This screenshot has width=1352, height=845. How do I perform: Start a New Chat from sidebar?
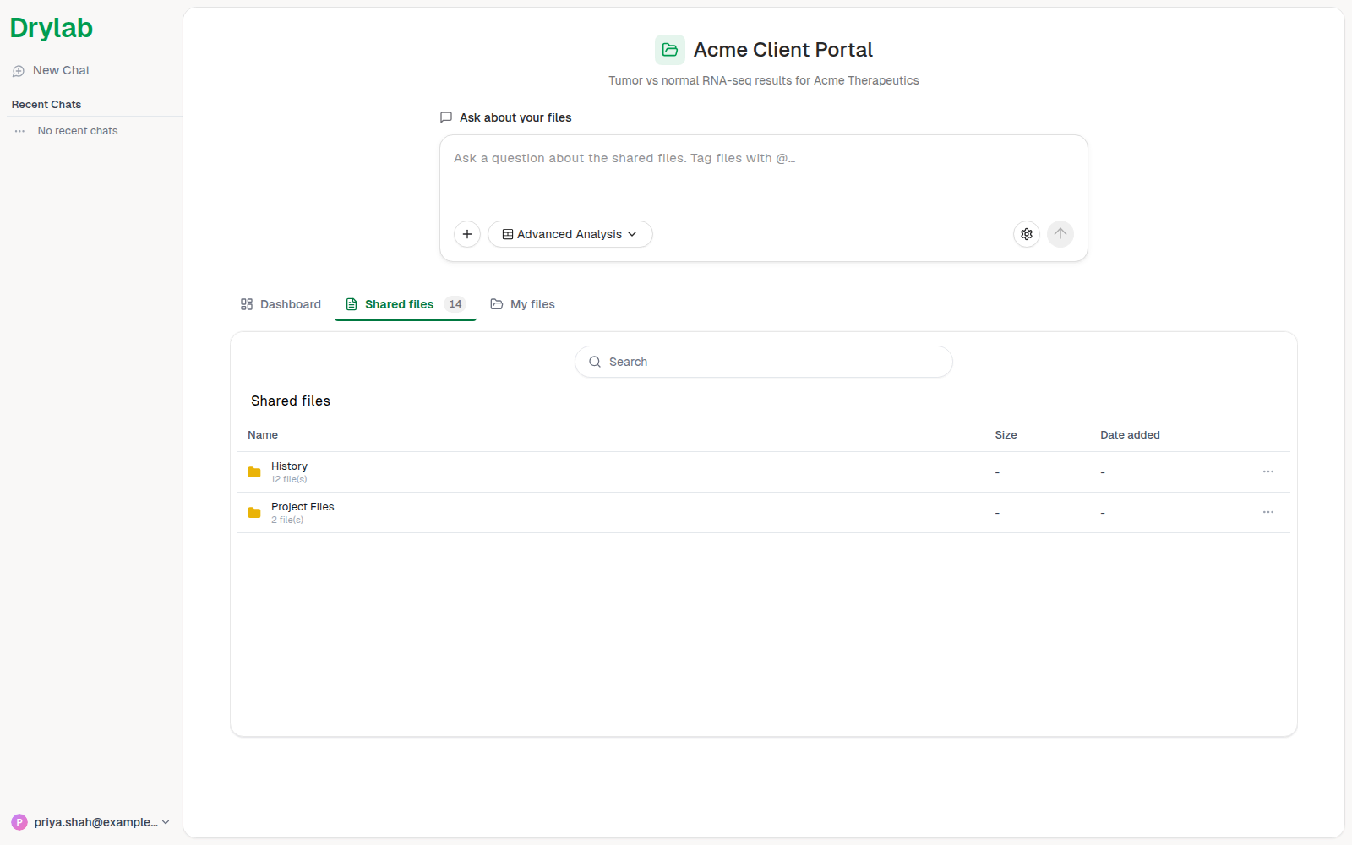pos(52,70)
